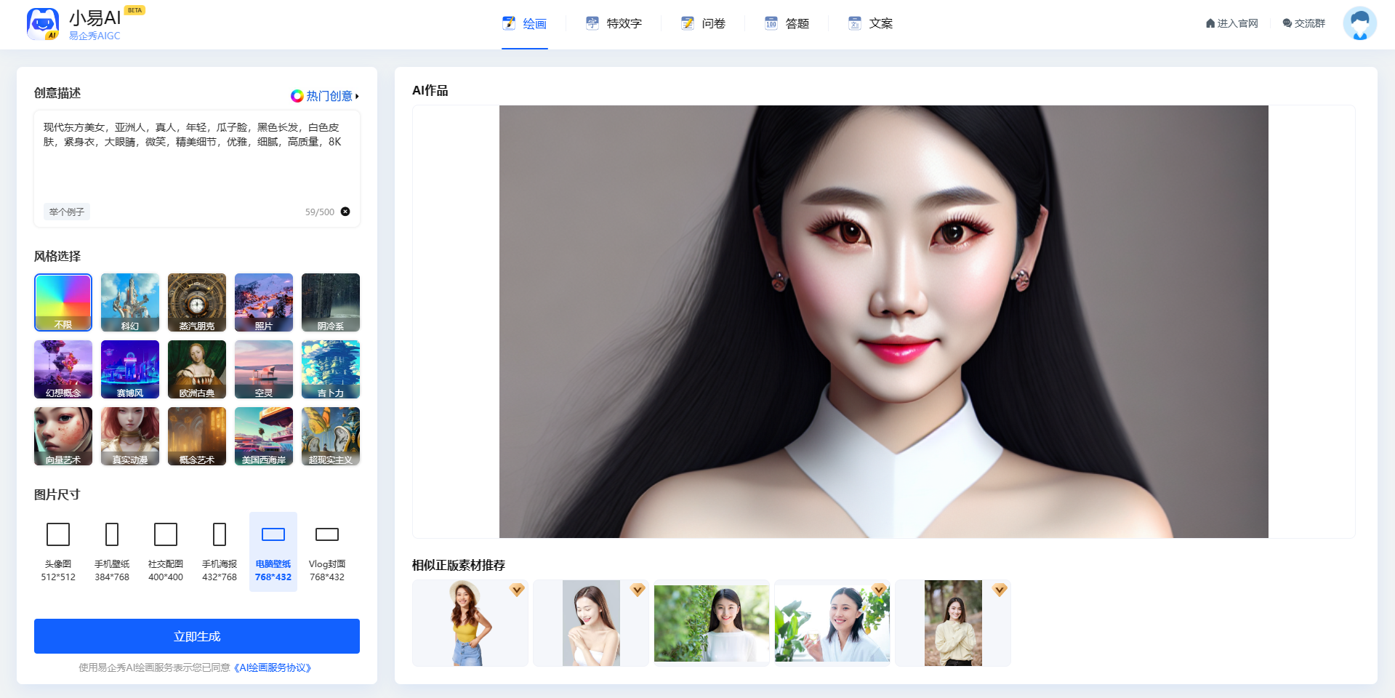
Task: Select the 概念艺术 style
Action: pyautogui.click(x=197, y=436)
